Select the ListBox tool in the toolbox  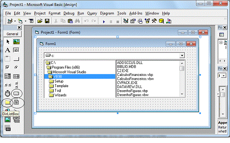(16, 76)
